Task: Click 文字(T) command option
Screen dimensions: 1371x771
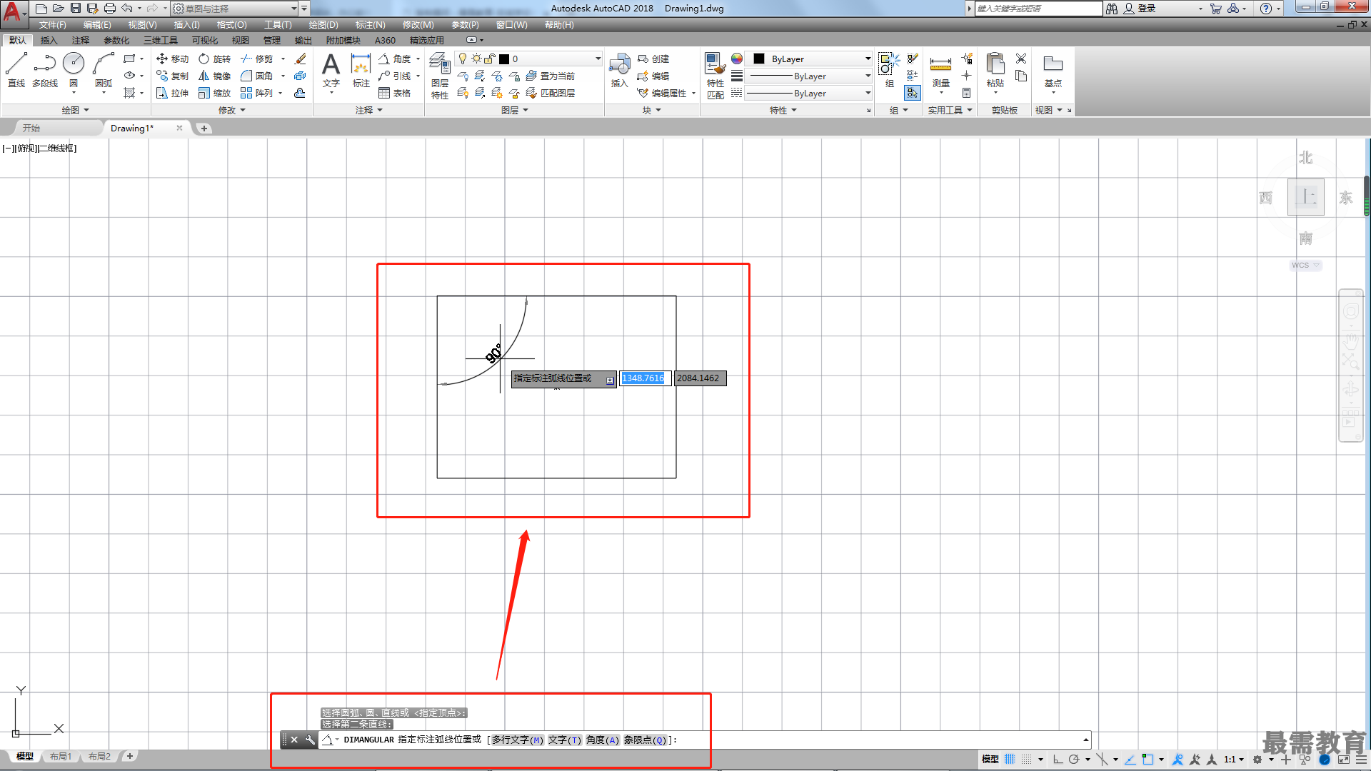Action: (x=564, y=740)
